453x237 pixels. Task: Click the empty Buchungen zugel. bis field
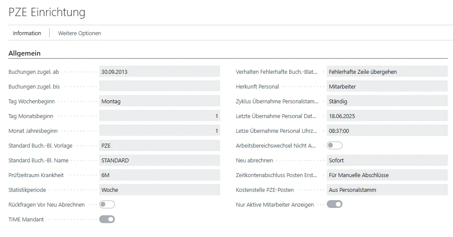click(159, 86)
